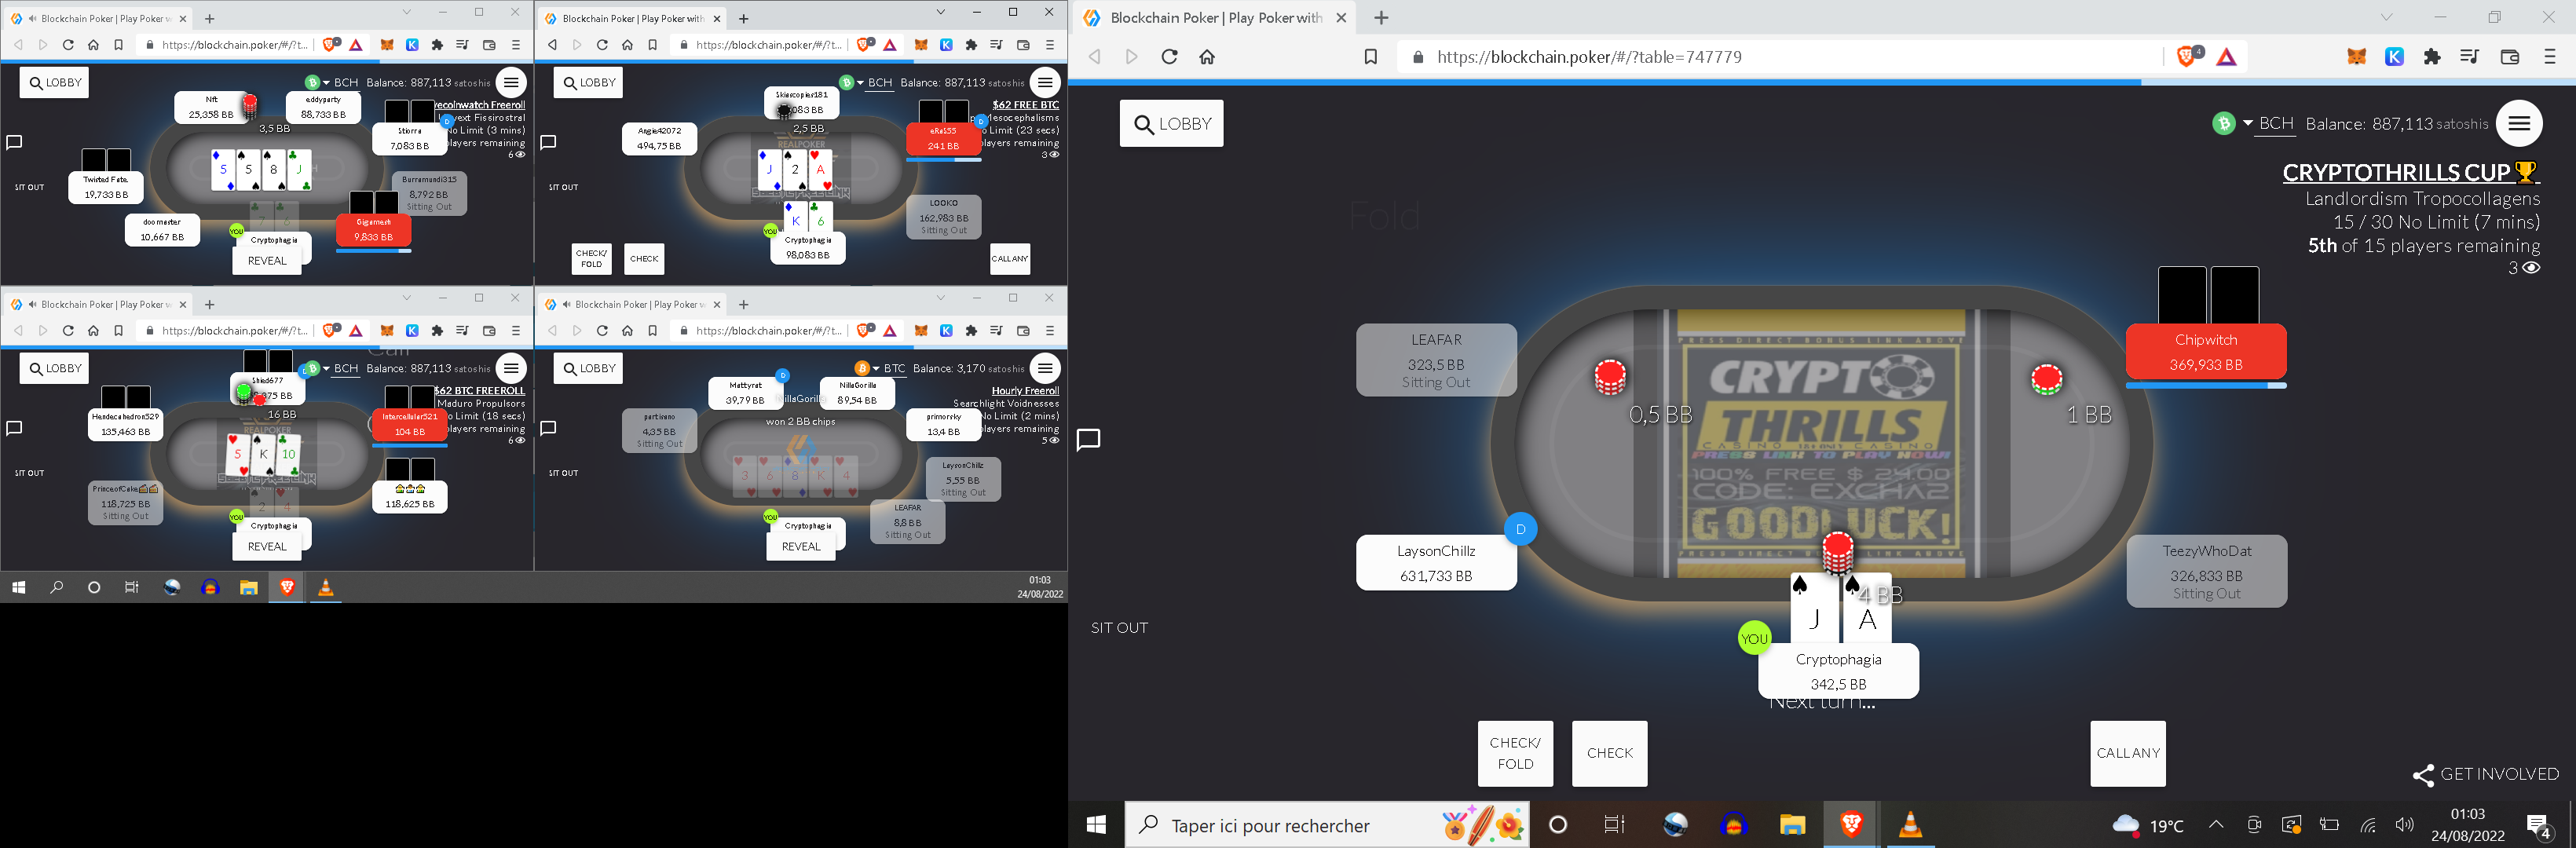This screenshot has height=848, width=2576.
Task: Click Gigamesh turn timer bar in coinwatch window
Action: [x=373, y=251]
